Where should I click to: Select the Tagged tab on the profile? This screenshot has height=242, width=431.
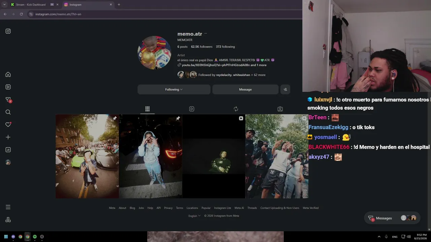pos(280,109)
